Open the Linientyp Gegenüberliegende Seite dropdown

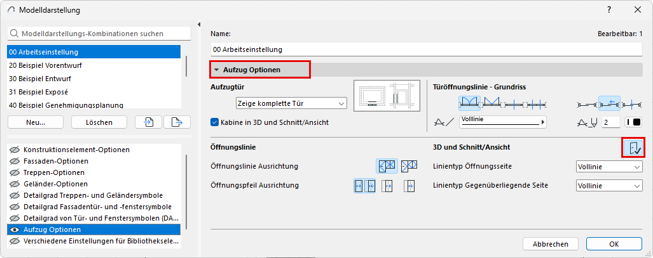pyautogui.click(x=609, y=186)
